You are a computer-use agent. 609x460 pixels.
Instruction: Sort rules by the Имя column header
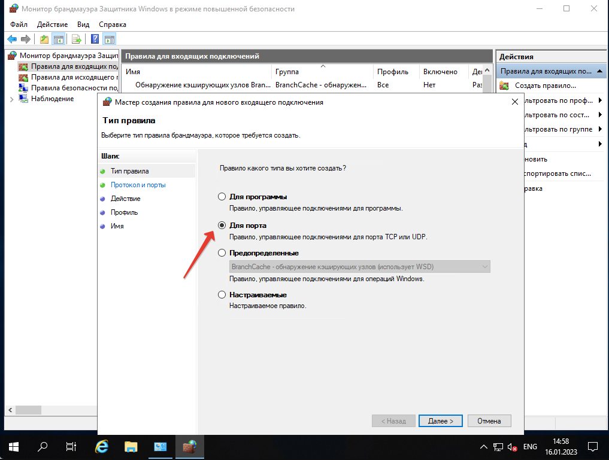pyautogui.click(x=196, y=72)
